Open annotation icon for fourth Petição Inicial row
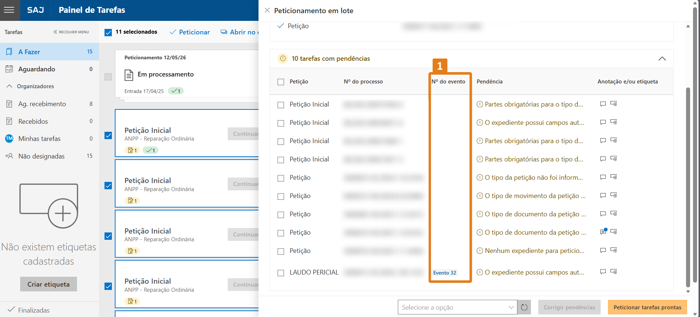 (603, 159)
